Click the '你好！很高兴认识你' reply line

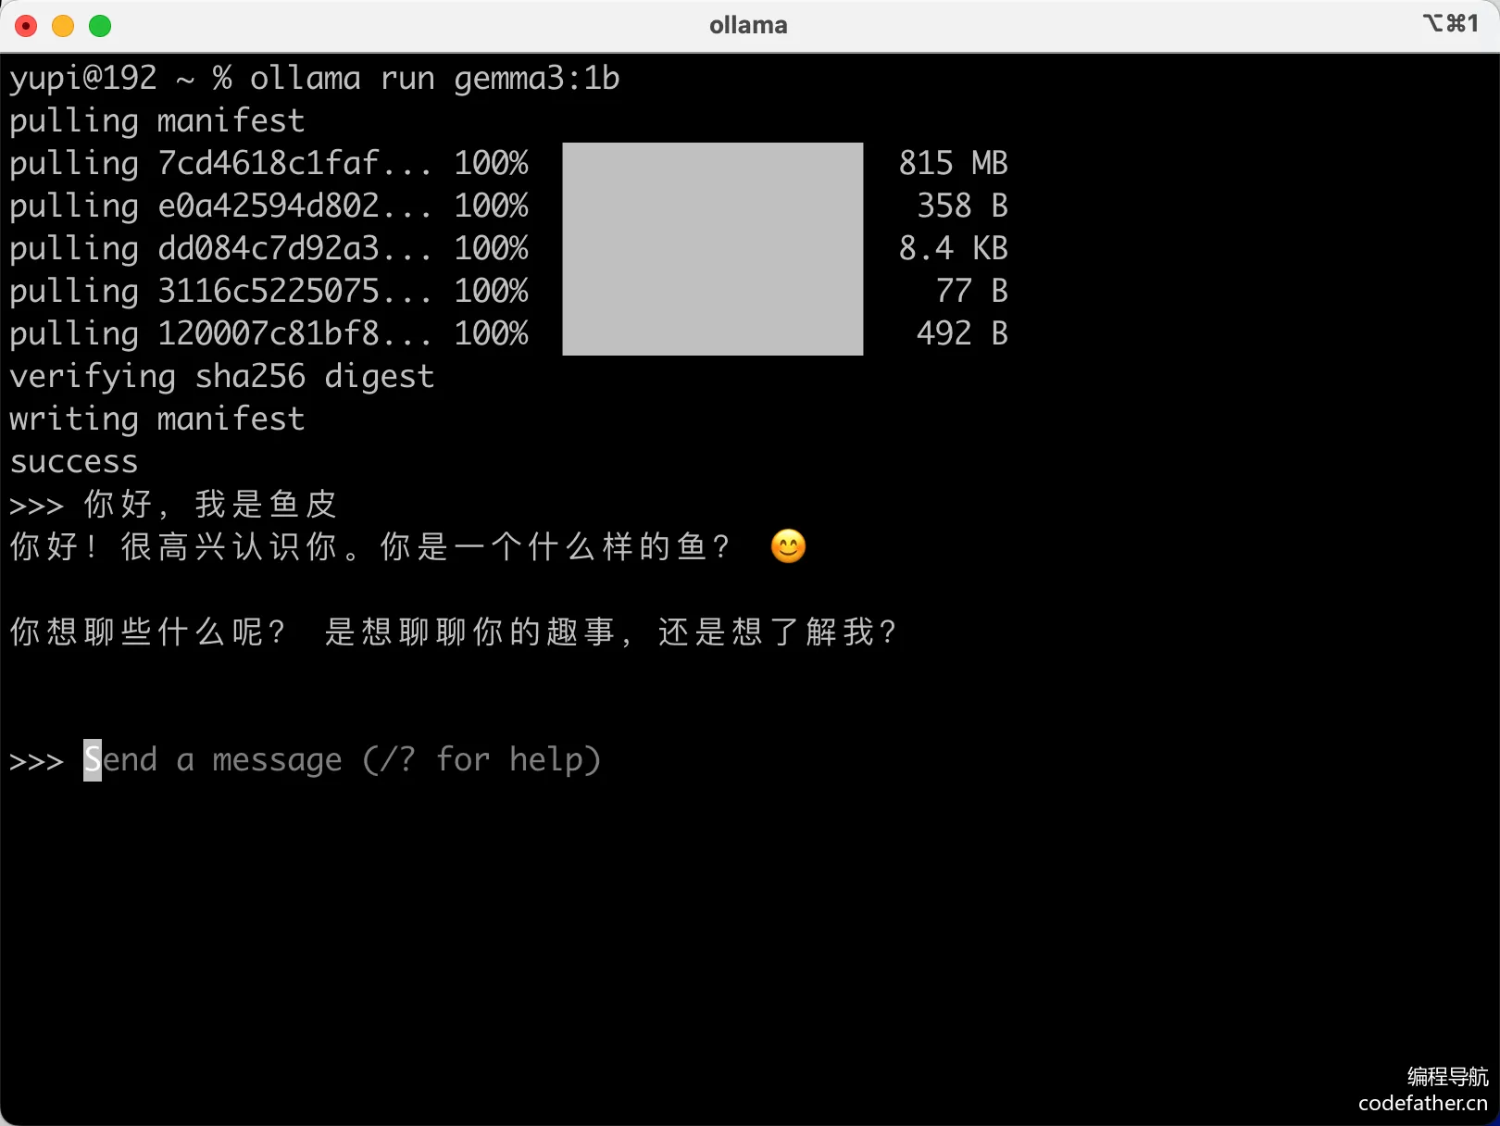click(x=407, y=547)
